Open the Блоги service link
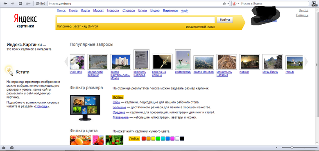Image resolution: width=319 pixels, height=151 pixels. 143,11
